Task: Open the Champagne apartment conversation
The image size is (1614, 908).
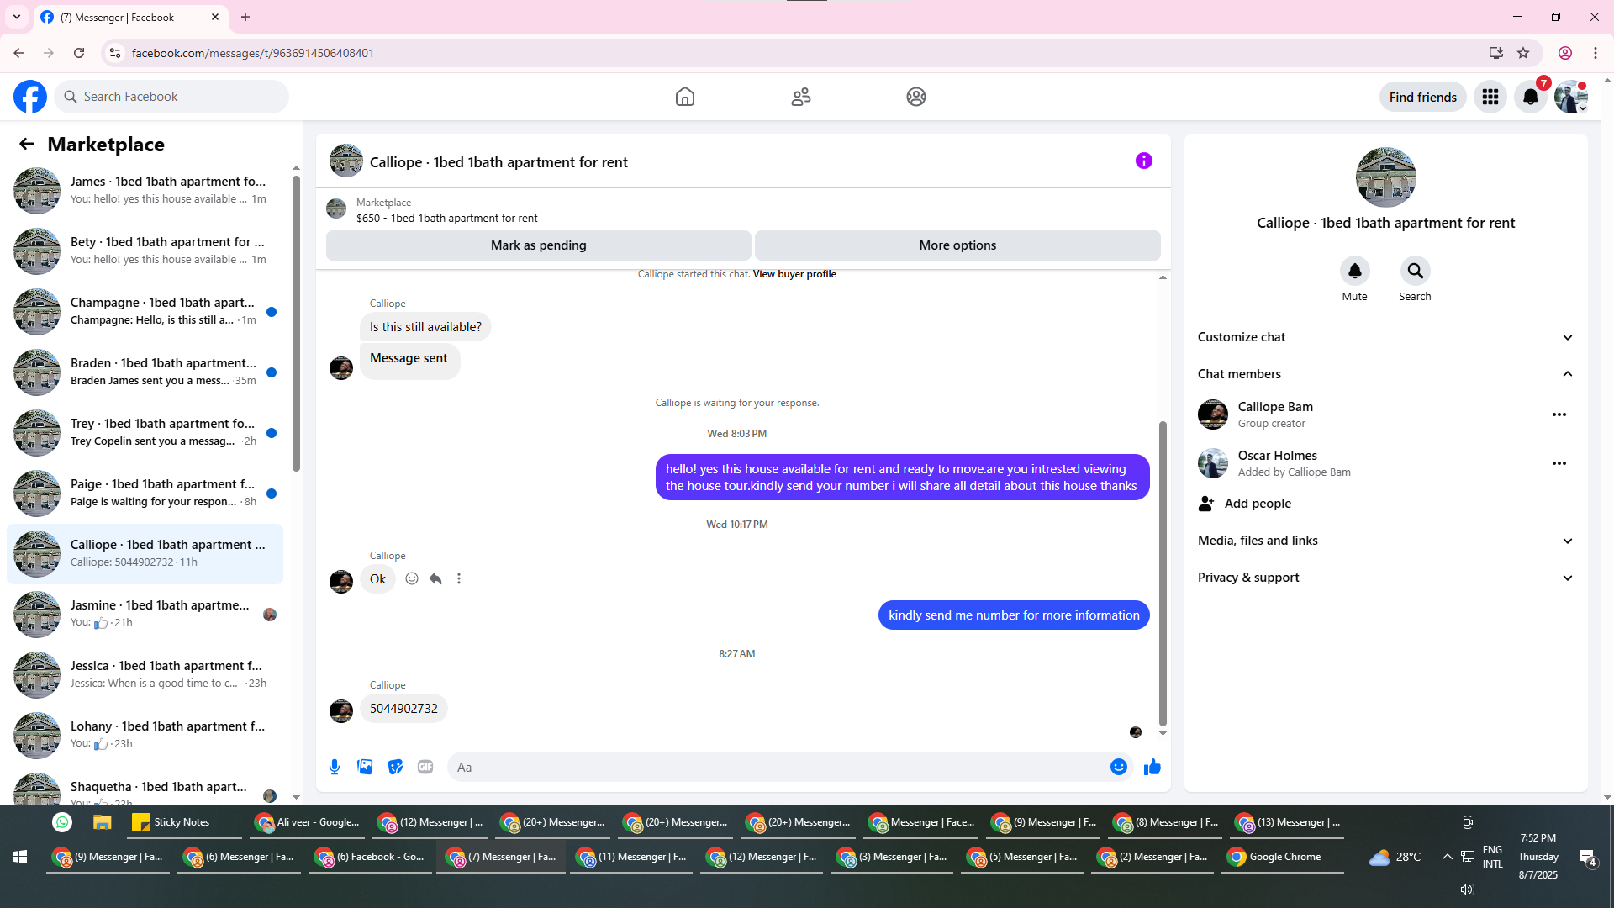Action: point(145,312)
